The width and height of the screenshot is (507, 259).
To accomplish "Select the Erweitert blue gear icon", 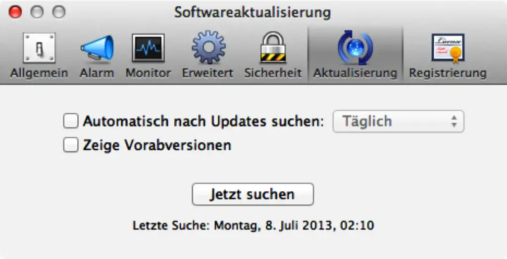I will 208,47.
